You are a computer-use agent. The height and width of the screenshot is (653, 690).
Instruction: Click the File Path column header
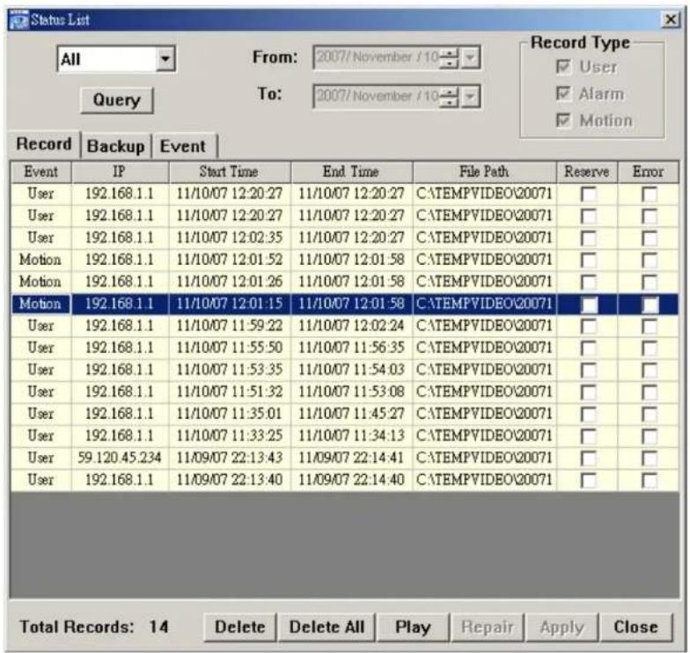(484, 172)
